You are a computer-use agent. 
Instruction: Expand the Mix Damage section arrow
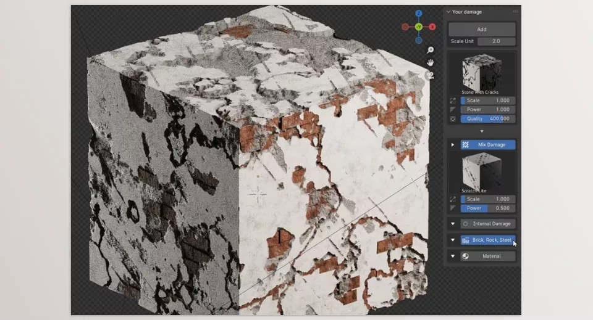tap(453, 145)
